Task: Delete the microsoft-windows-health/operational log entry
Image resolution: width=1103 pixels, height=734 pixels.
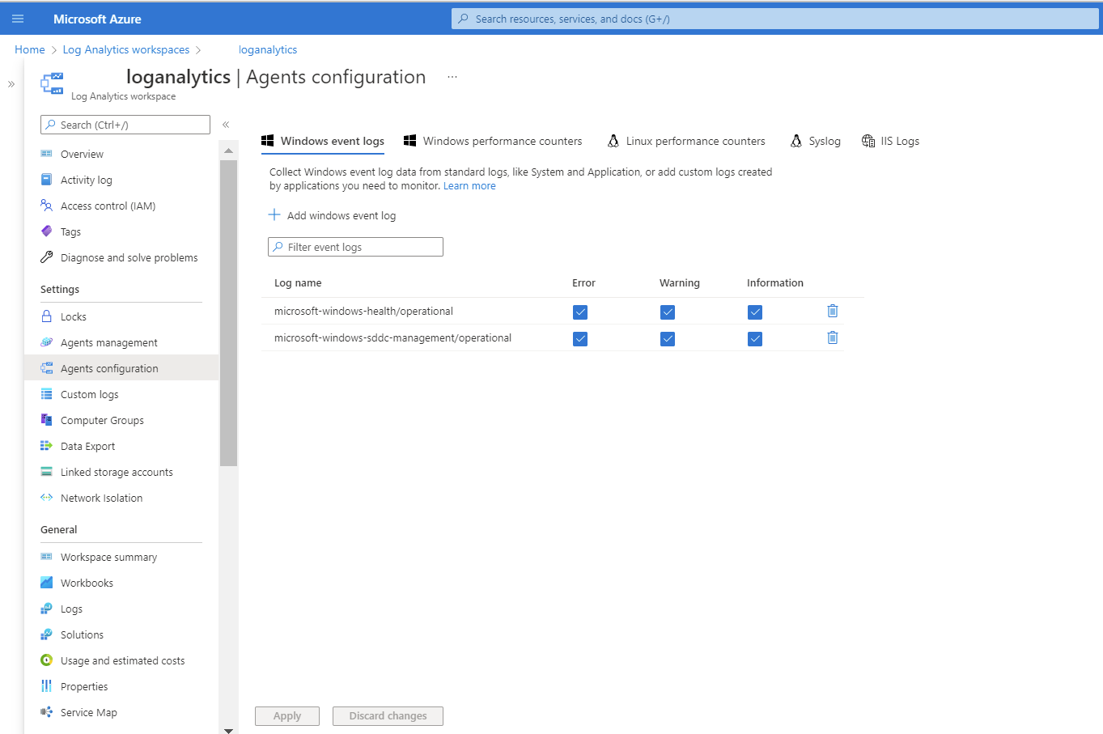Action: pos(832,311)
